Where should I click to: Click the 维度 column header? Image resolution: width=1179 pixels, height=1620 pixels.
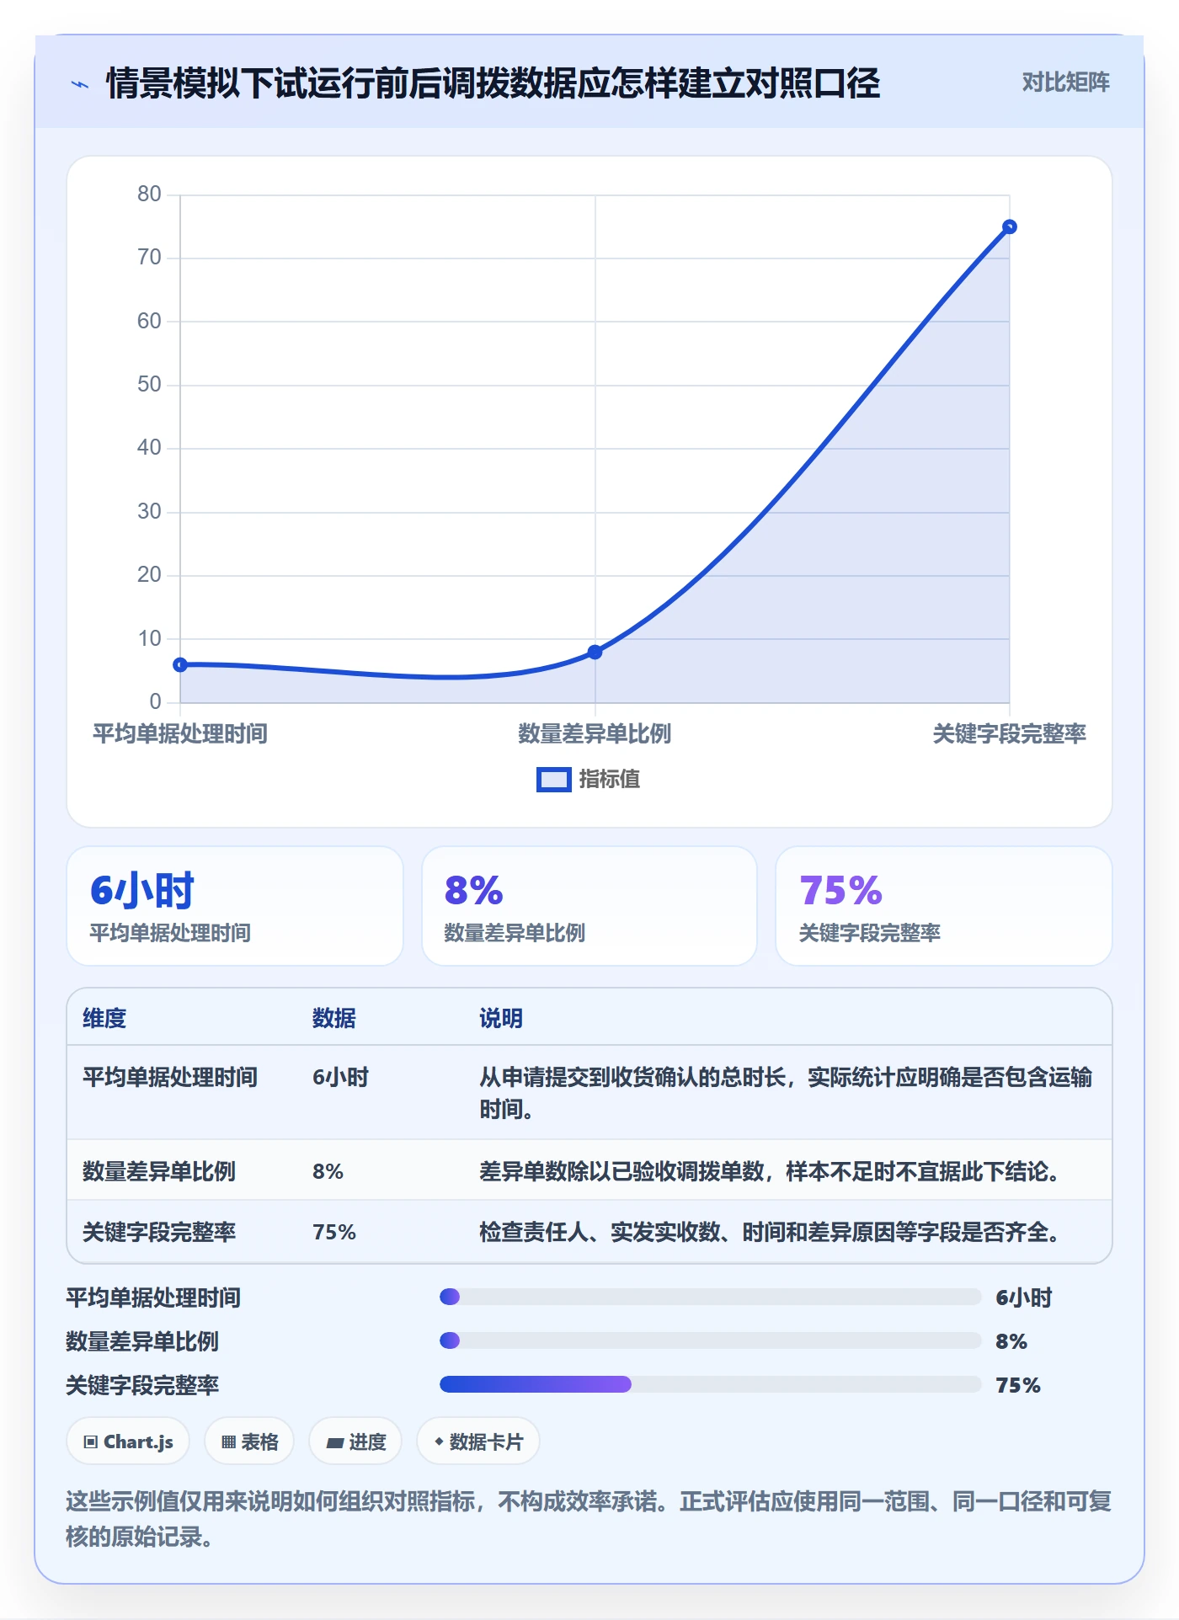(x=104, y=1018)
